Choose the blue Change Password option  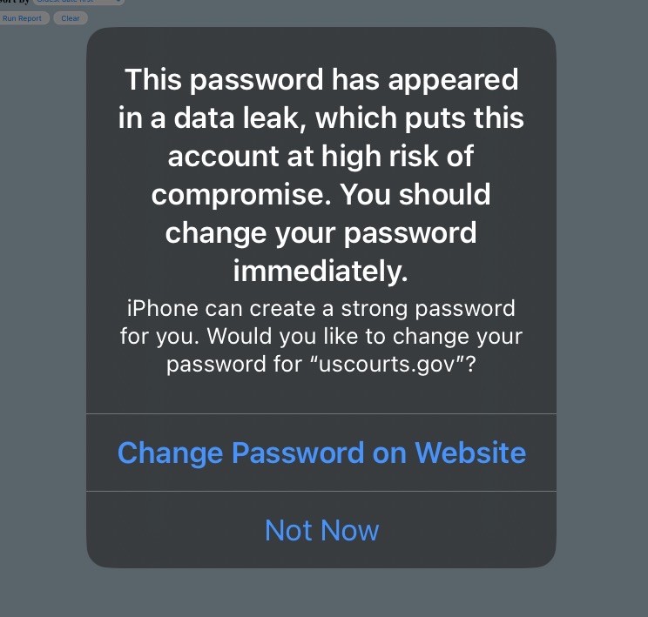[321, 453]
